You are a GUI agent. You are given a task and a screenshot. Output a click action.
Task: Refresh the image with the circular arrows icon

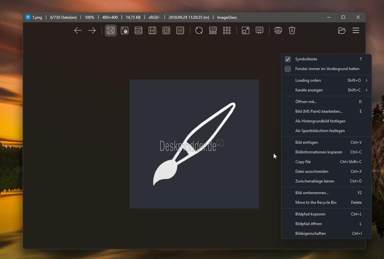[199, 31]
